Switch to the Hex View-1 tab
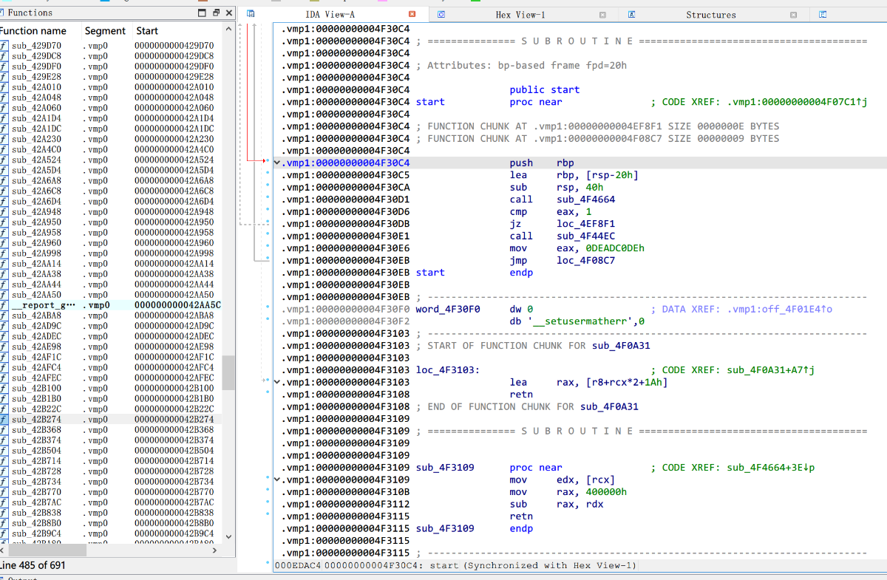This screenshot has height=580, width=887. pos(520,15)
